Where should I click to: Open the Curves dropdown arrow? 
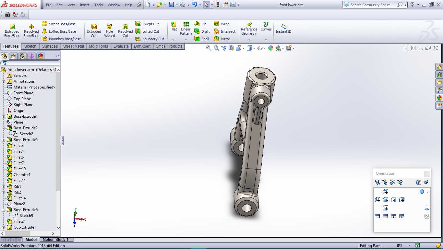[266, 40]
